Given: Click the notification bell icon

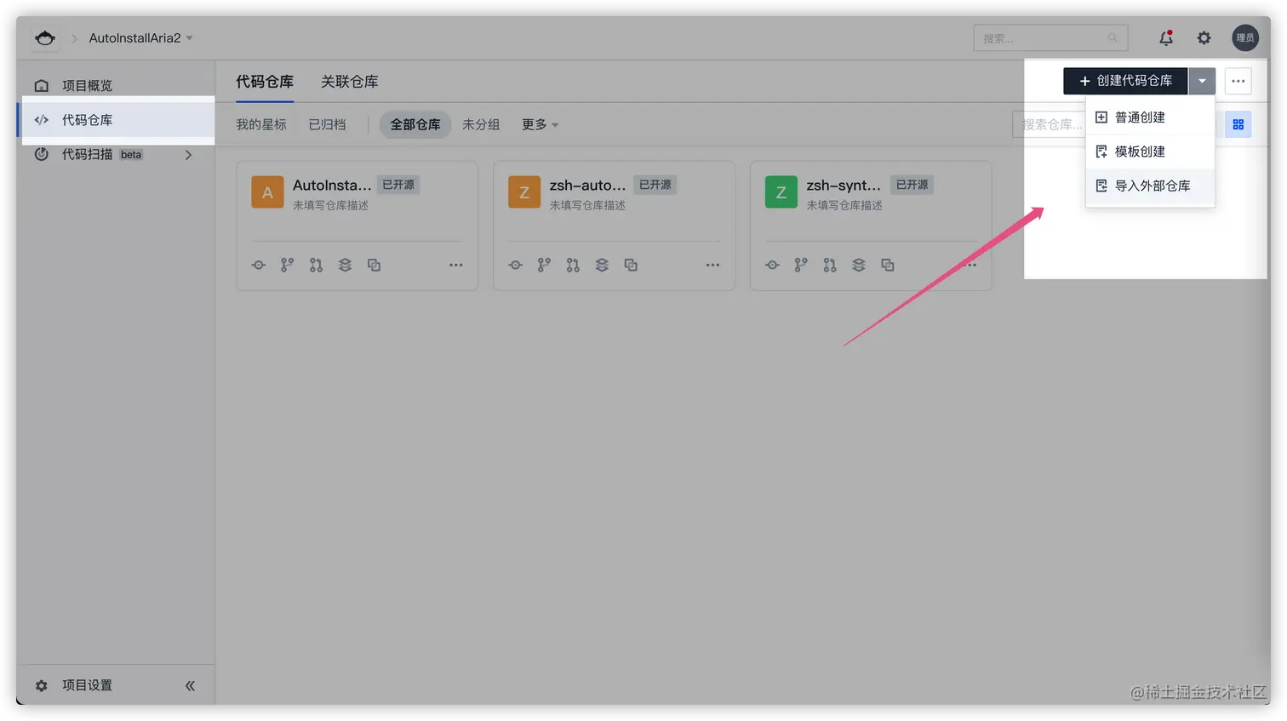Looking at the screenshot, I should [1165, 37].
